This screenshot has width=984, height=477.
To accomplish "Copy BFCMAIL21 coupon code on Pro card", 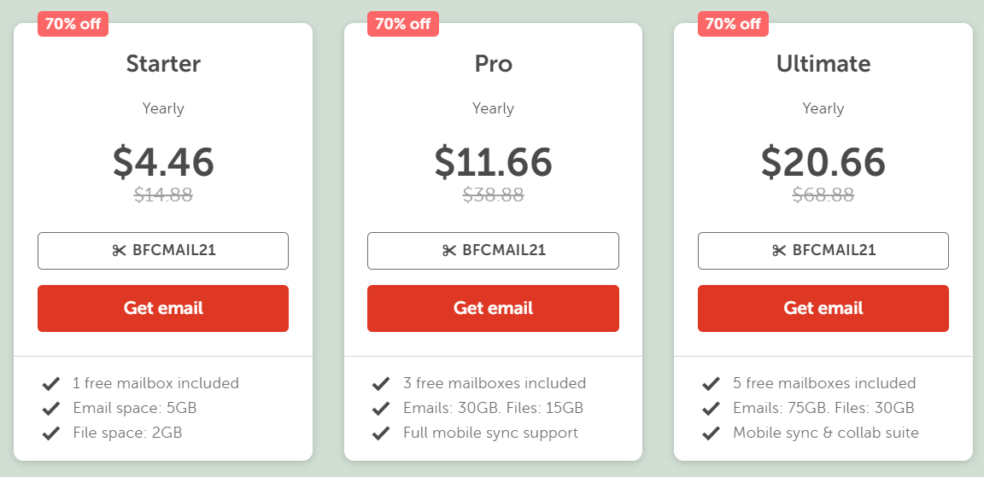I will tap(493, 251).
